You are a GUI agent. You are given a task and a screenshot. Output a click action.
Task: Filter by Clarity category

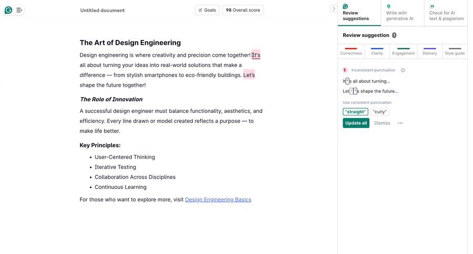[x=377, y=51]
